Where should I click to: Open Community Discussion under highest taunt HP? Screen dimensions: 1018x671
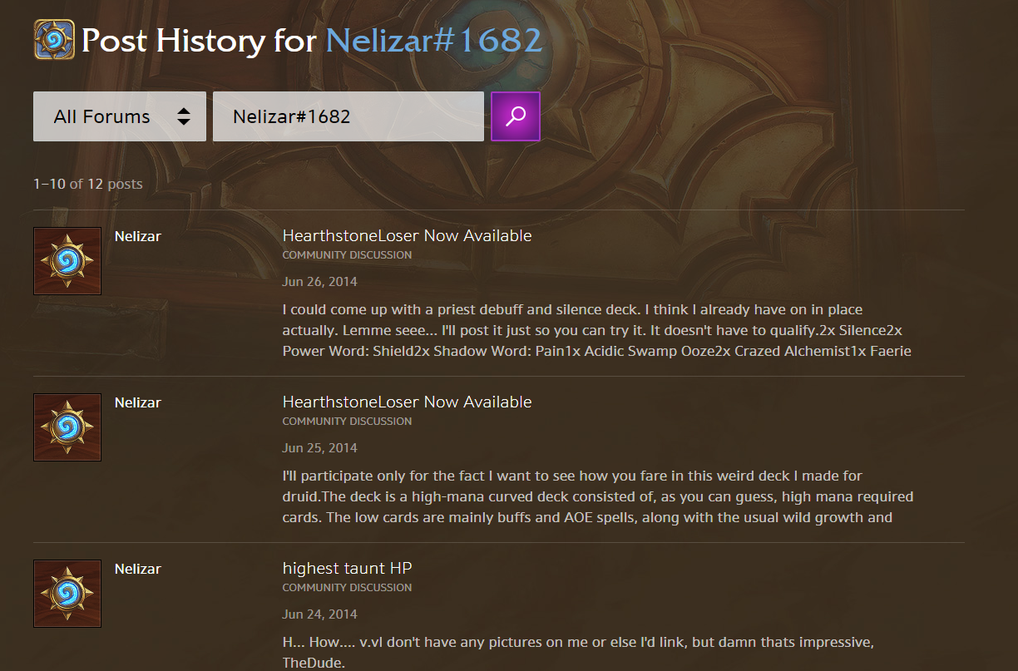click(347, 588)
